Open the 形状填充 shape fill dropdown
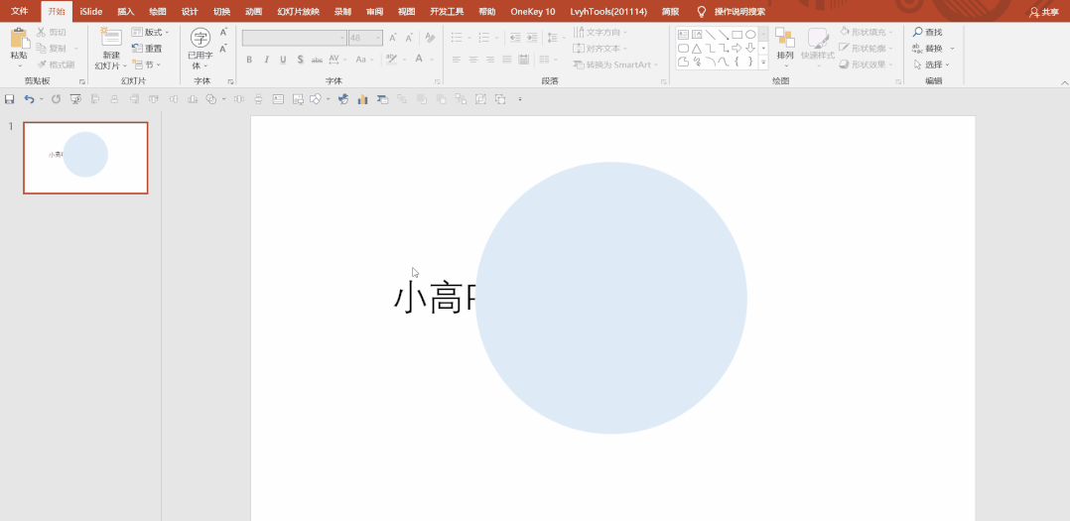The height and width of the screenshot is (521, 1070). pos(866,32)
